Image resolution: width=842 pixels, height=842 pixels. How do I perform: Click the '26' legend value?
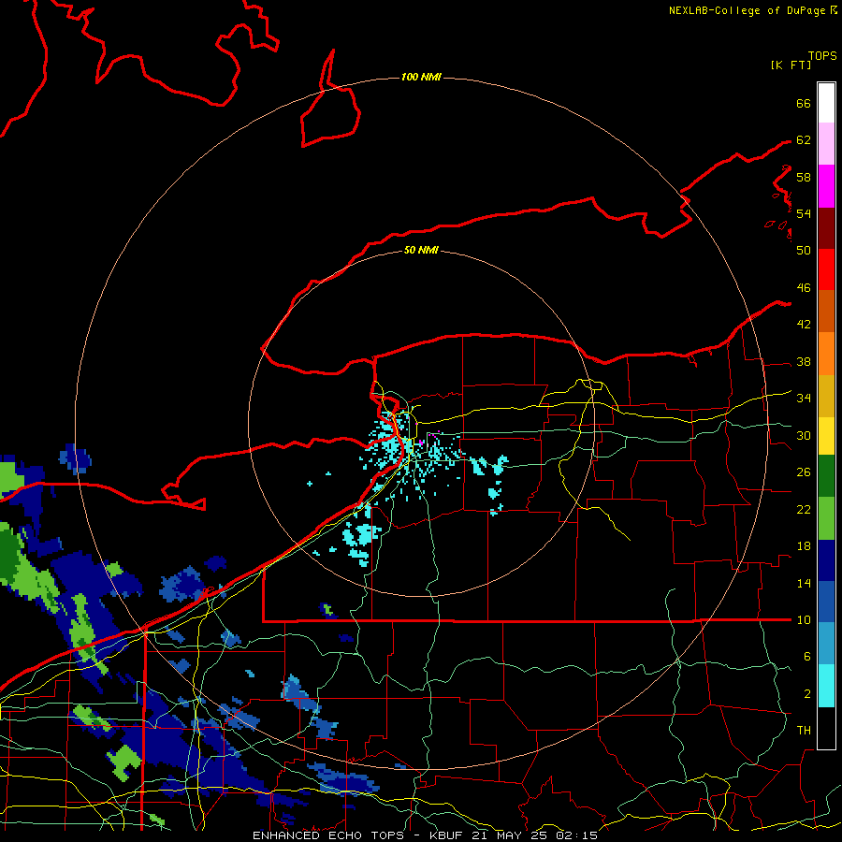click(x=804, y=472)
